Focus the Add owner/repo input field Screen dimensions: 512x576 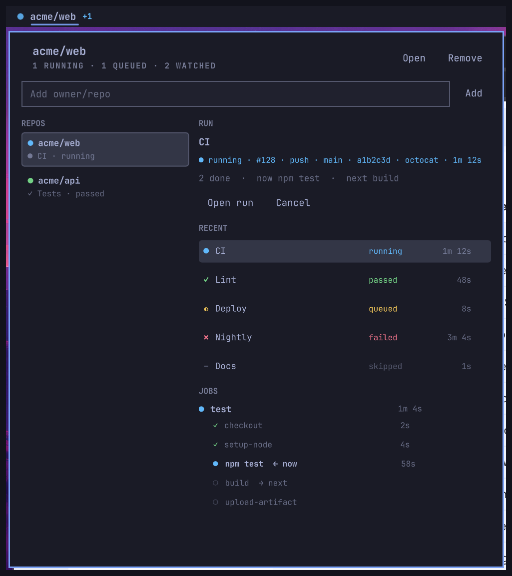coord(235,94)
